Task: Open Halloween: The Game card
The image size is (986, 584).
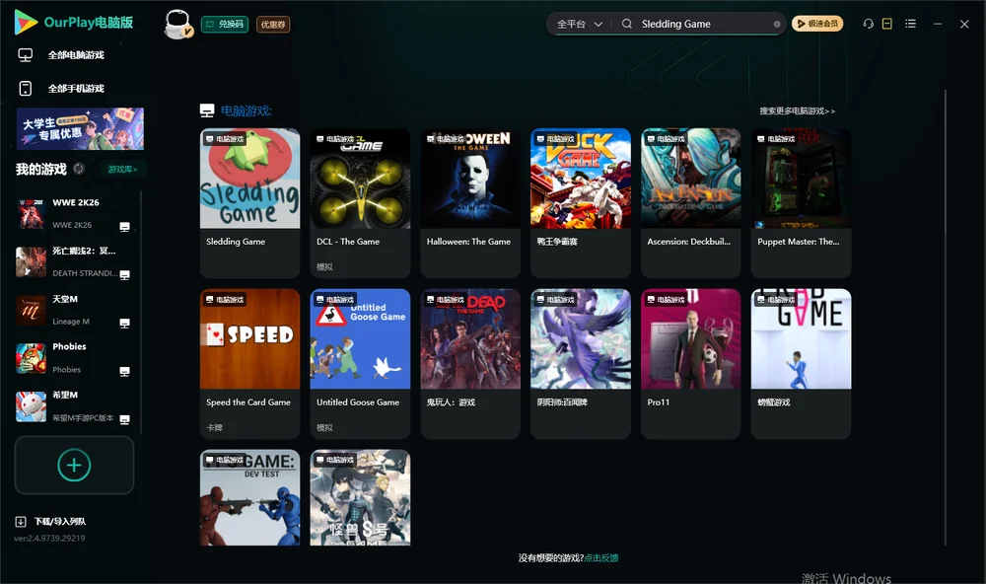Action: point(470,202)
